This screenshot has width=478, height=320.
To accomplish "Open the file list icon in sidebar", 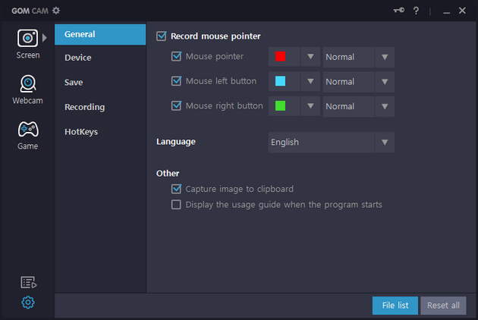I will coord(28,282).
